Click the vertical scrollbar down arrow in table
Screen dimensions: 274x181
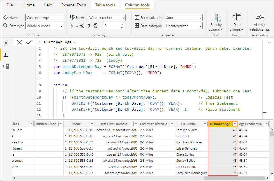[272, 174]
